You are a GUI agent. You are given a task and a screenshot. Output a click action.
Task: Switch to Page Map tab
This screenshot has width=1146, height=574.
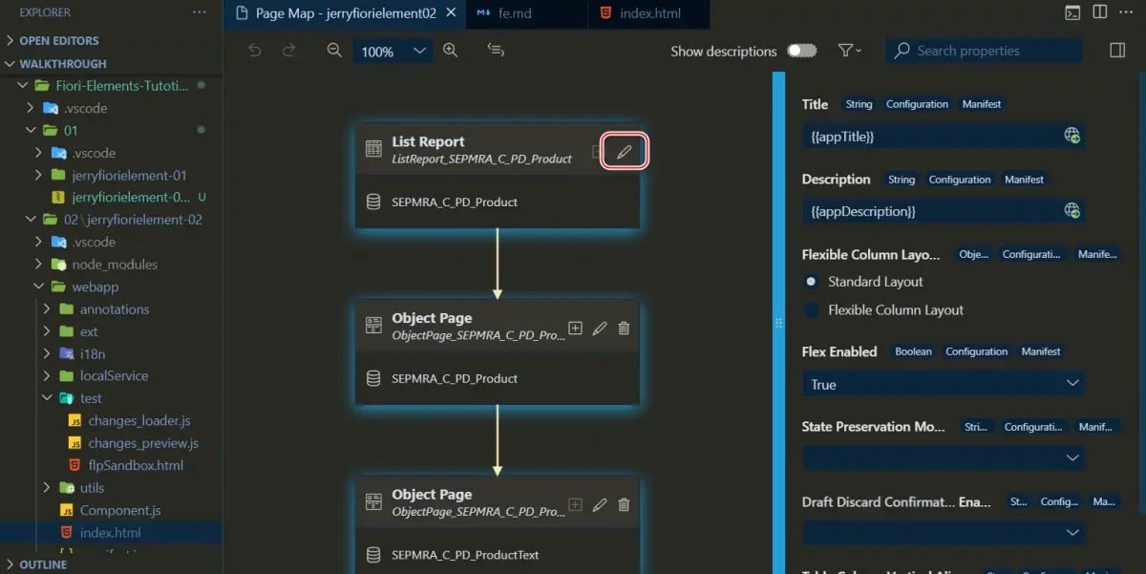point(345,13)
